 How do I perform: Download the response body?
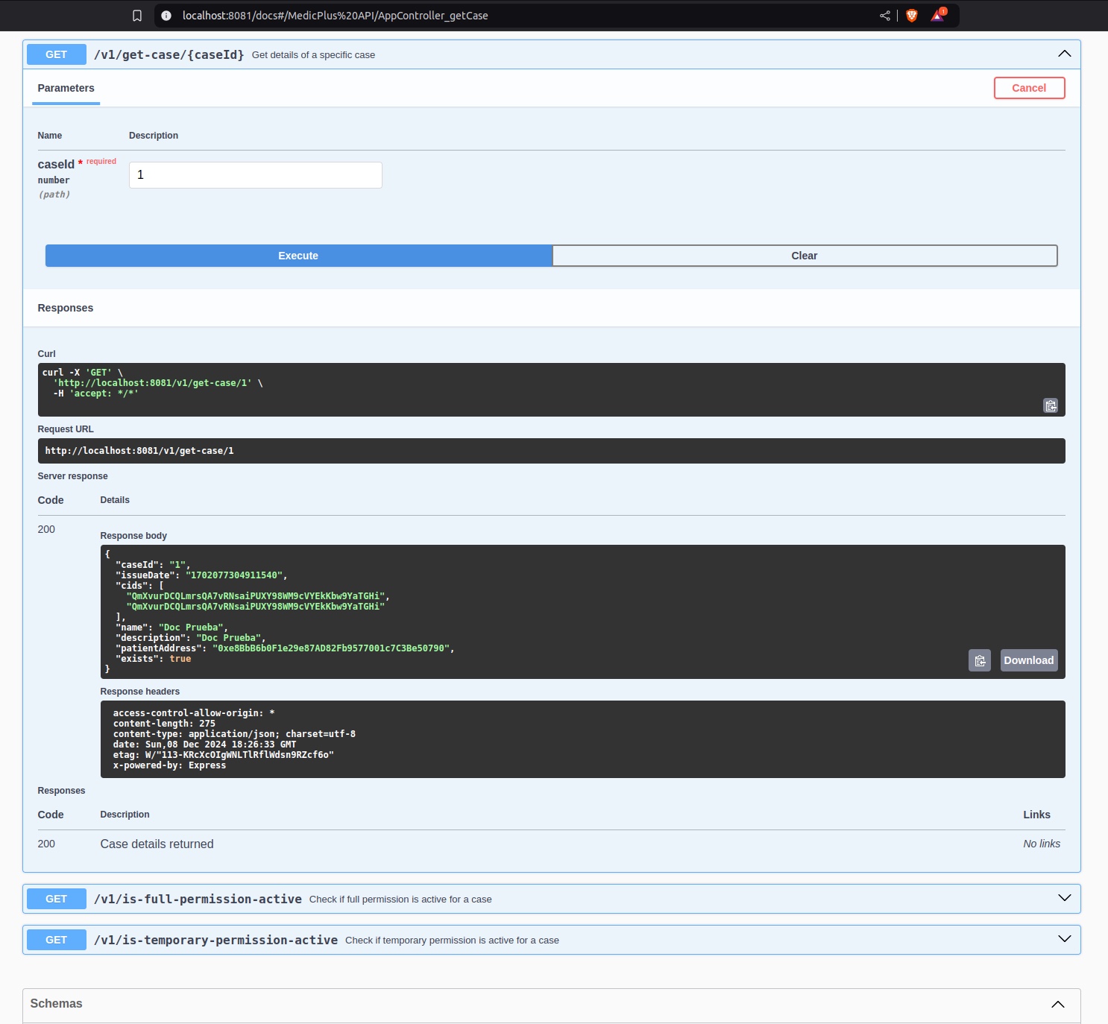[x=1029, y=660]
